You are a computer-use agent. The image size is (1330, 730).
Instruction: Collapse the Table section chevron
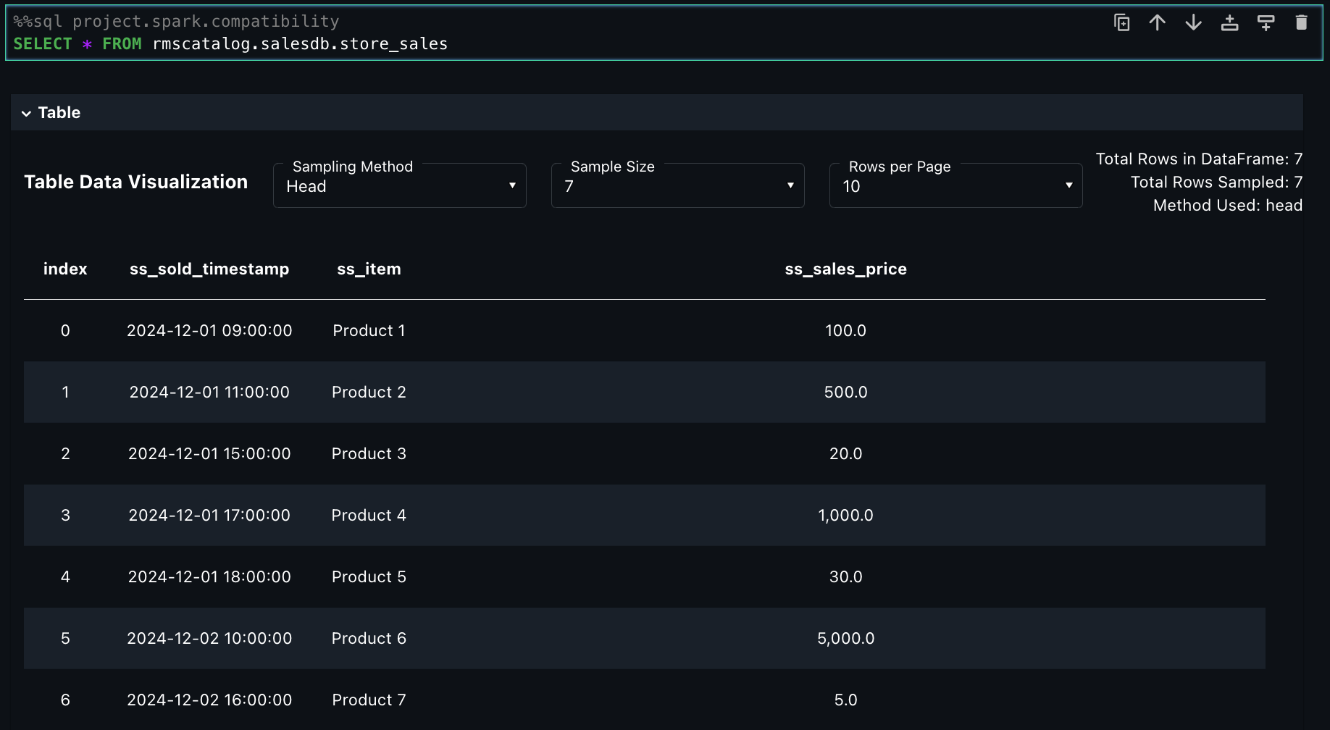(x=26, y=113)
